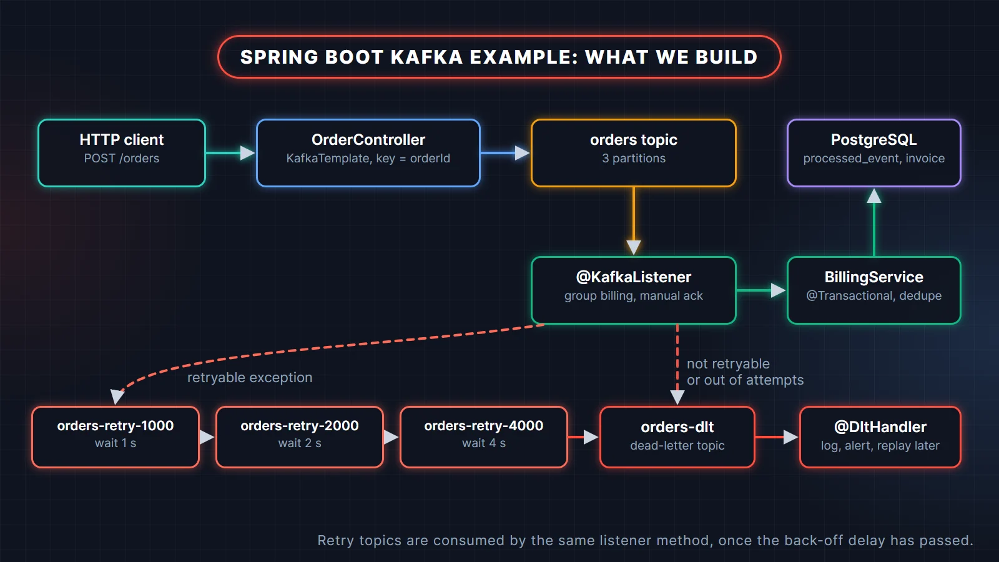Select the BillingService node
This screenshot has height=562, width=999.
[874, 290]
